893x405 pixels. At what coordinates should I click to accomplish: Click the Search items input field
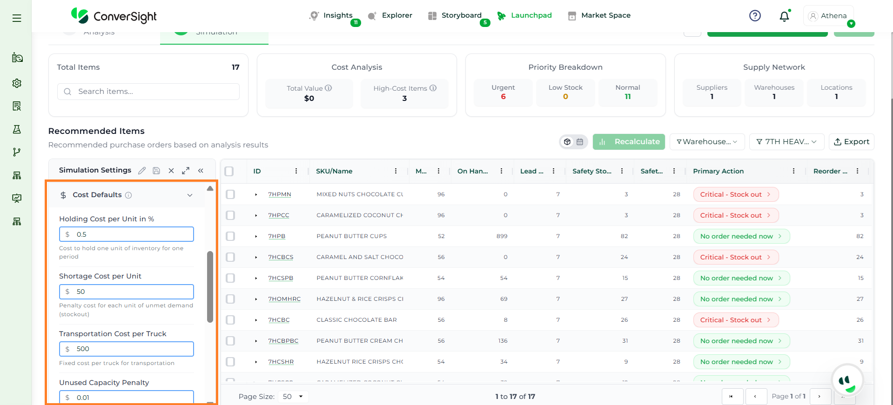[x=154, y=92]
